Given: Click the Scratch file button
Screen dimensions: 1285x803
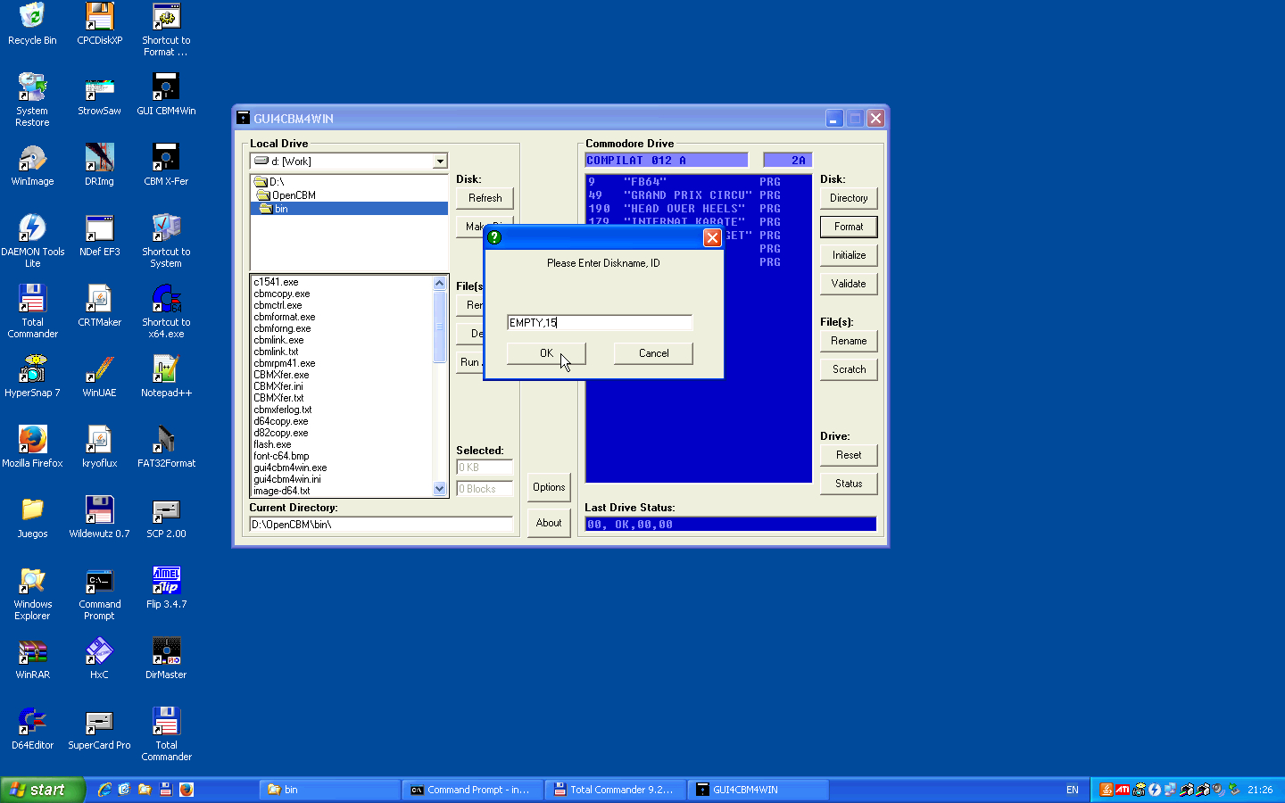Looking at the screenshot, I should tap(849, 369).
